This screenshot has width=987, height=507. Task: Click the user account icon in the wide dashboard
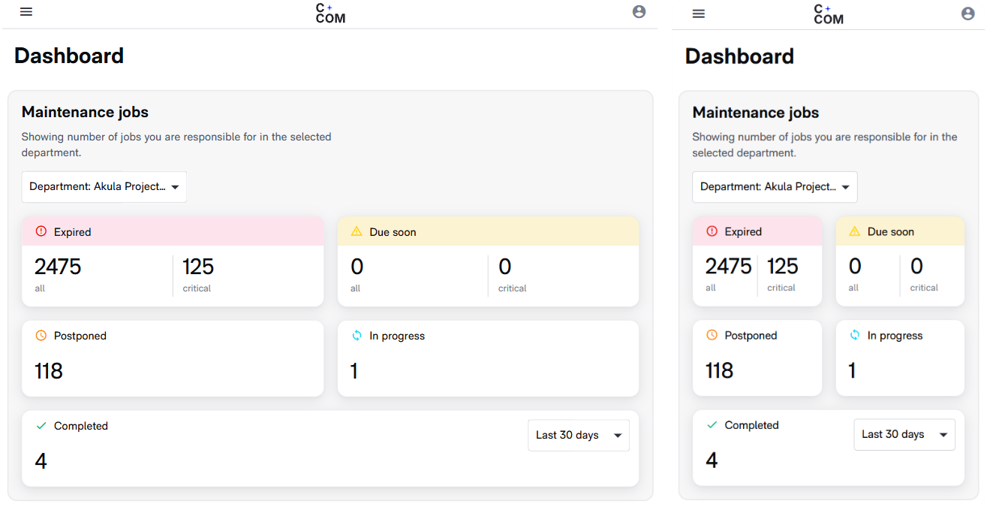pos(639,12)
